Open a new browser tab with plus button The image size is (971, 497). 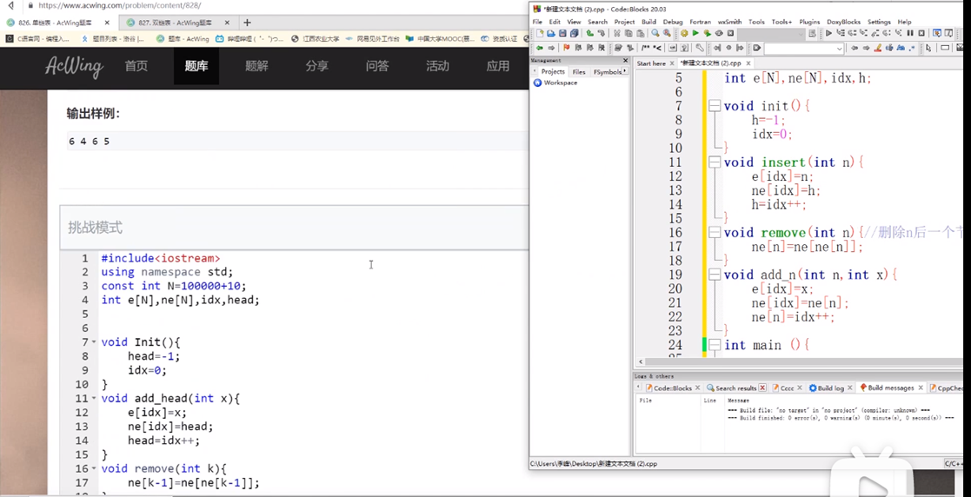247,23
